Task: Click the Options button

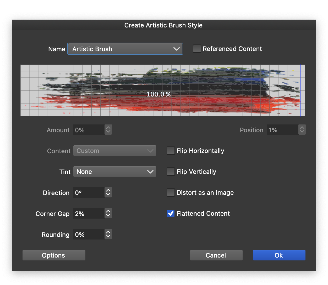Action: pos(54,255)
